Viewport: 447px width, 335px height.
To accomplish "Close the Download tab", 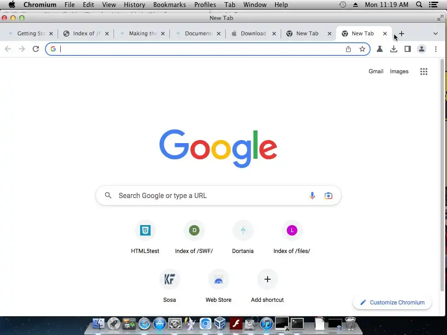I will pyautogui.click(x=274, y=34).
